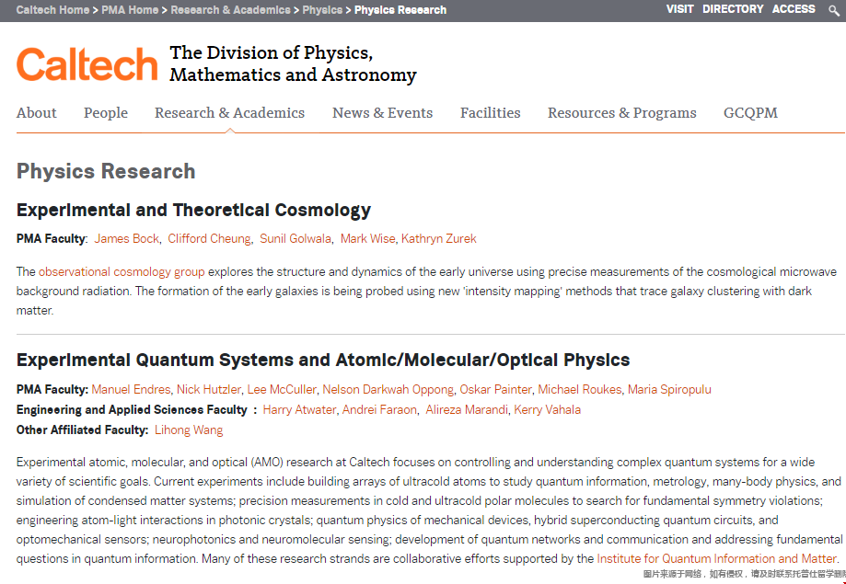Visit Sunil Golwala's profile

click(x=296, y=239)
